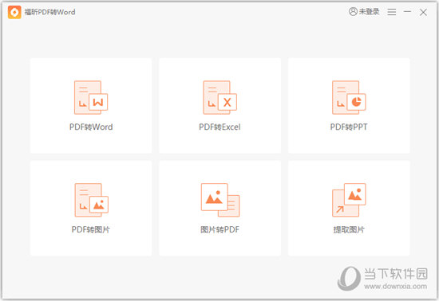Click the 福昕PDF转Word title text
The height and width of the screenshot is (301, 439).
49,12
